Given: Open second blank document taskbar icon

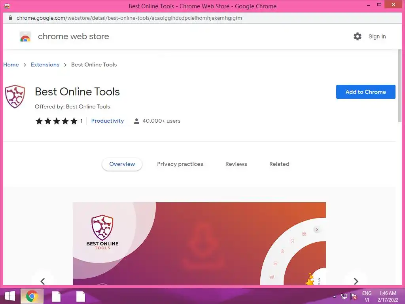Looking at the screenshot, I should 81,296.
